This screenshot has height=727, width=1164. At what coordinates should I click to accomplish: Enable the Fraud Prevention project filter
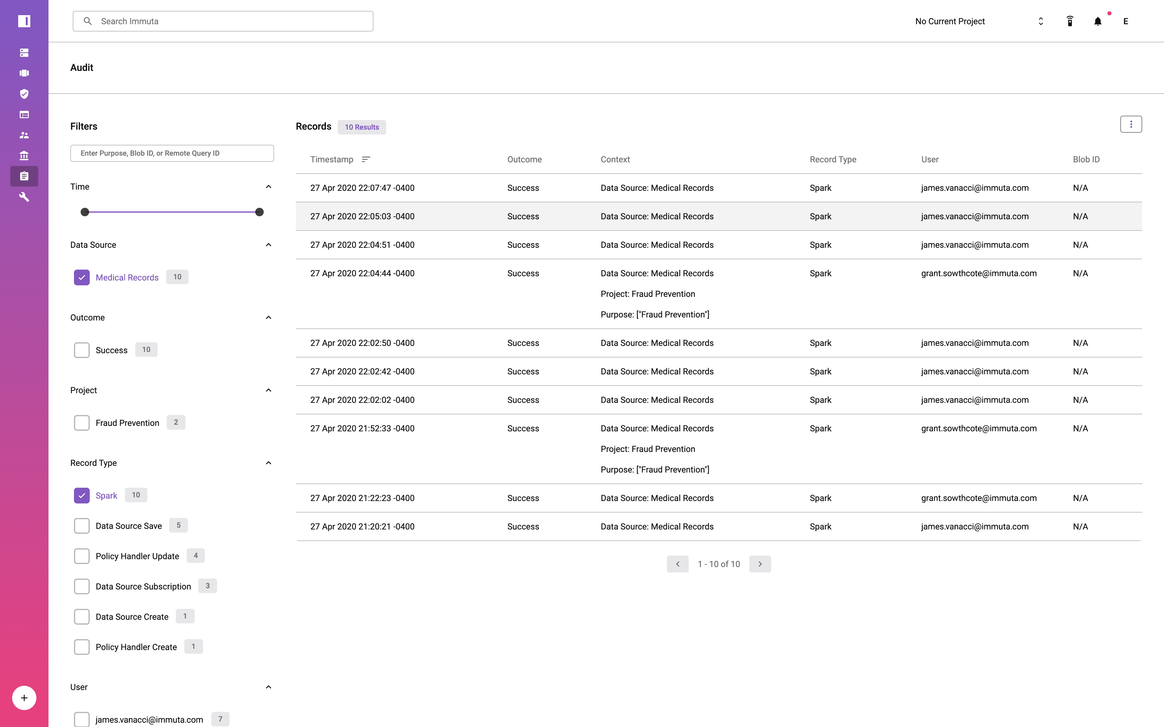tap(81, 423)
